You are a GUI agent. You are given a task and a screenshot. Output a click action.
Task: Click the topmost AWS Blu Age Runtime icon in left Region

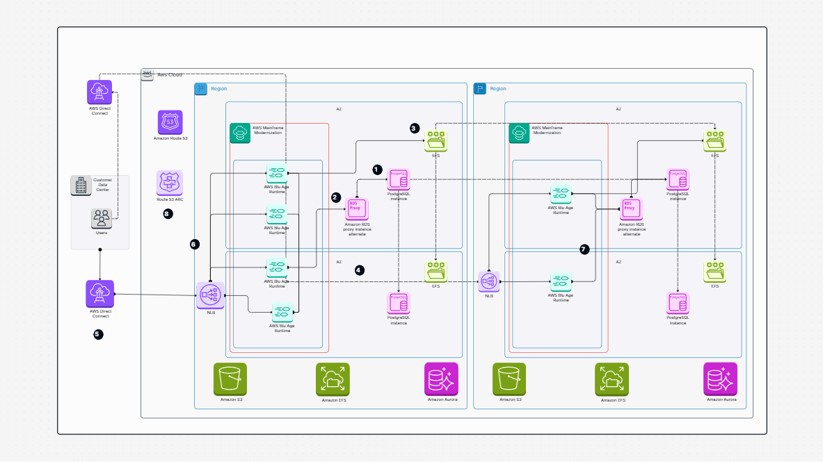[277, 173]
